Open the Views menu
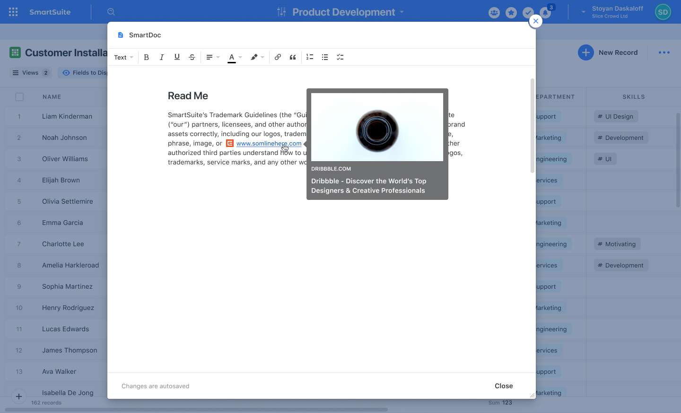 tap(31, 73)
